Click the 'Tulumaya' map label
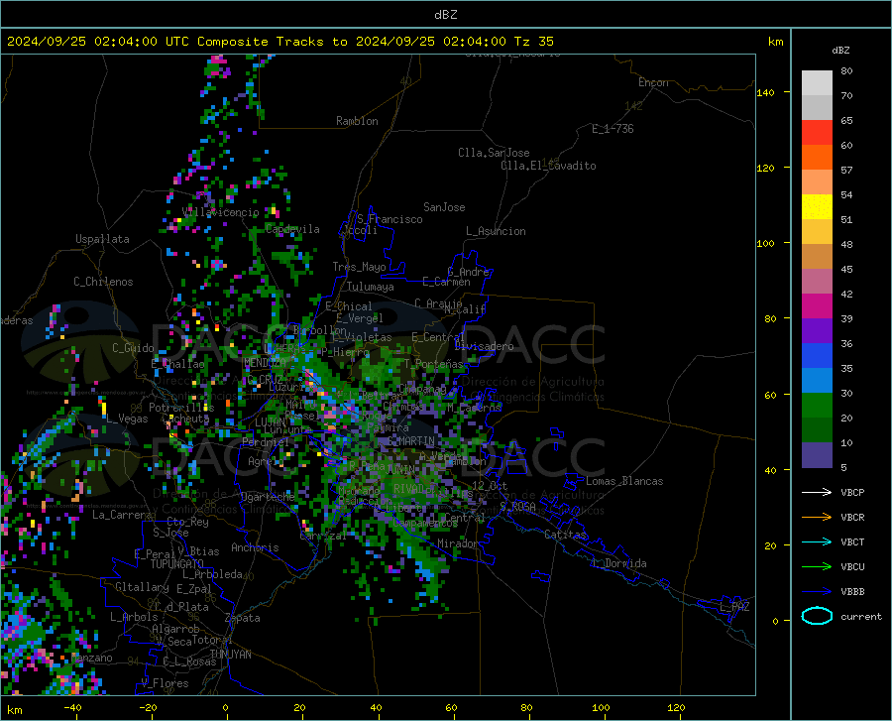This screenshot has height=721, width=892. coord(371,287)
